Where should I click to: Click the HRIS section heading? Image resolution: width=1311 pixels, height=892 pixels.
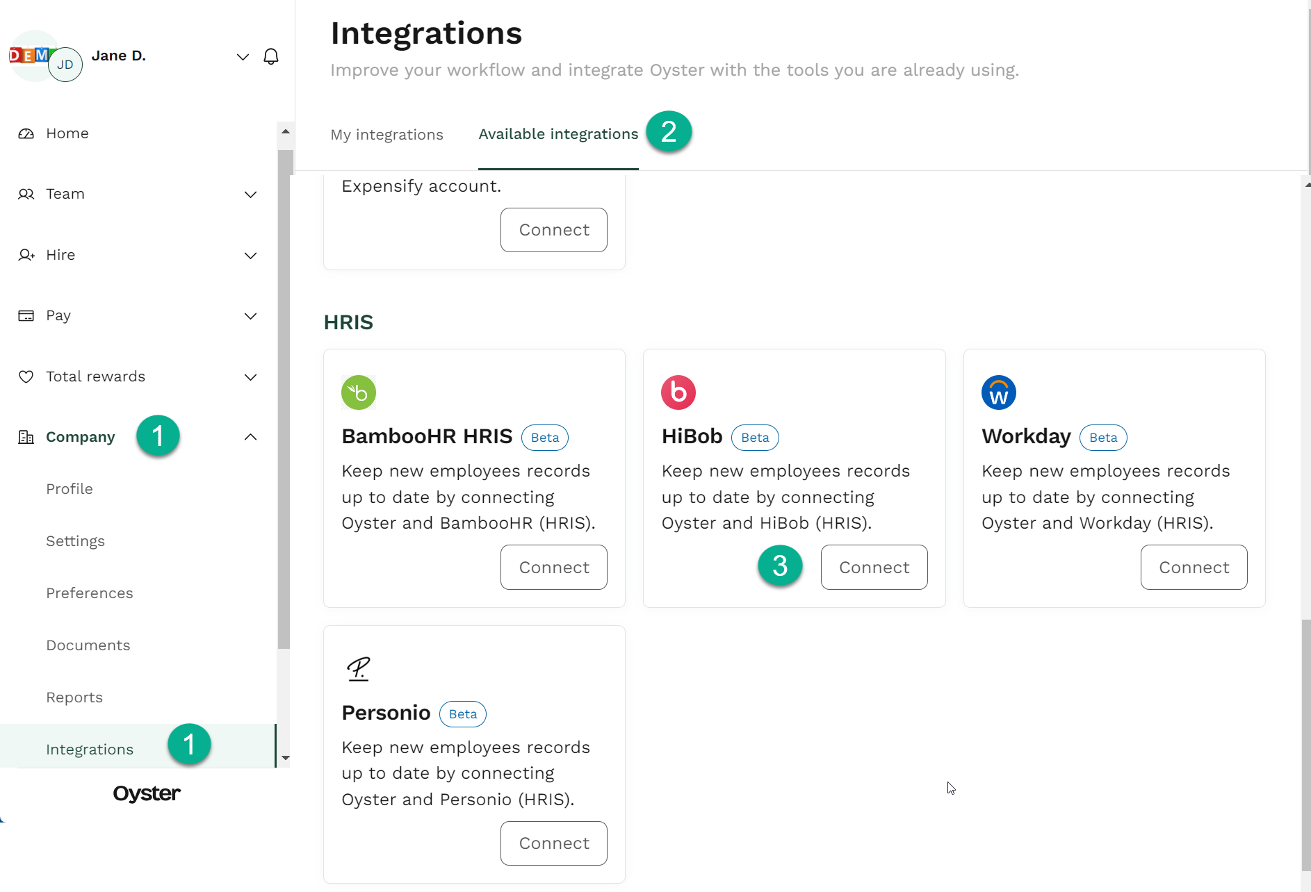[348, 322]
